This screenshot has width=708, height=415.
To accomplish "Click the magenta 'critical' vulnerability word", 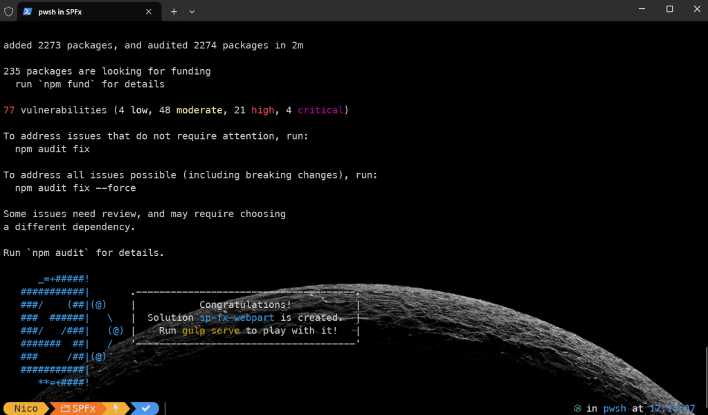I will [320, 110].
